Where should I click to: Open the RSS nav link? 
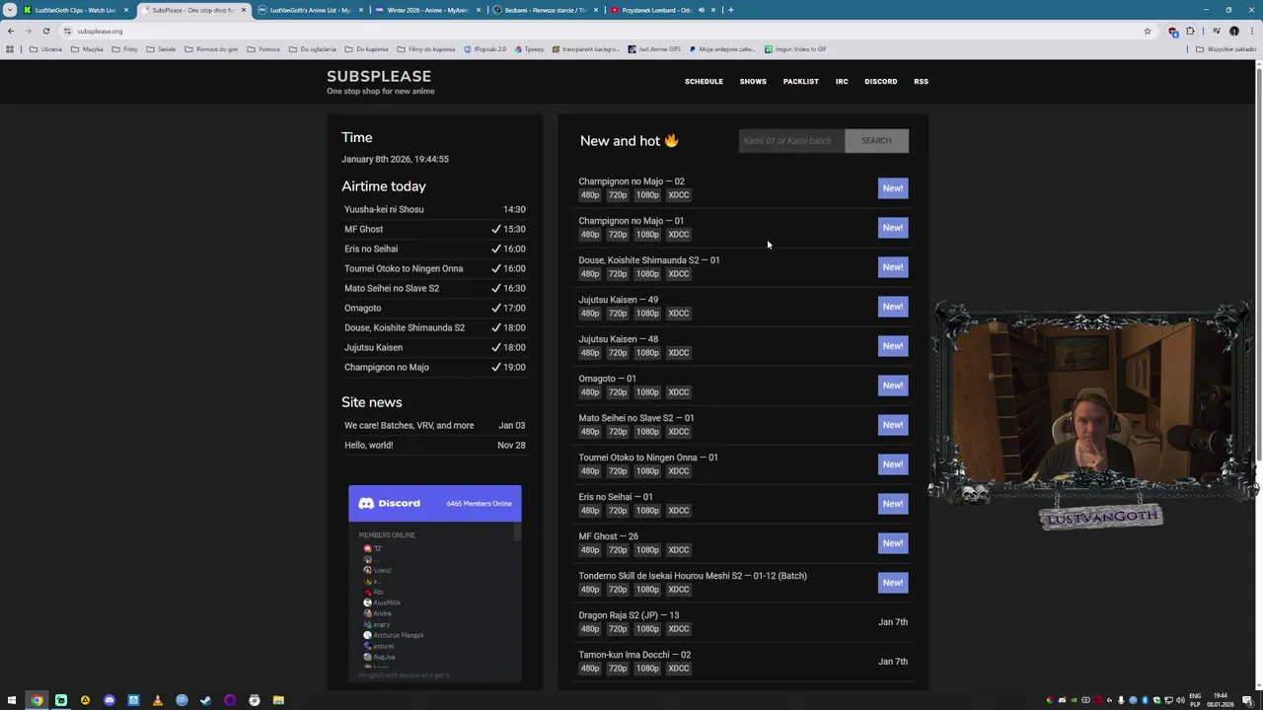coord(921,82)
